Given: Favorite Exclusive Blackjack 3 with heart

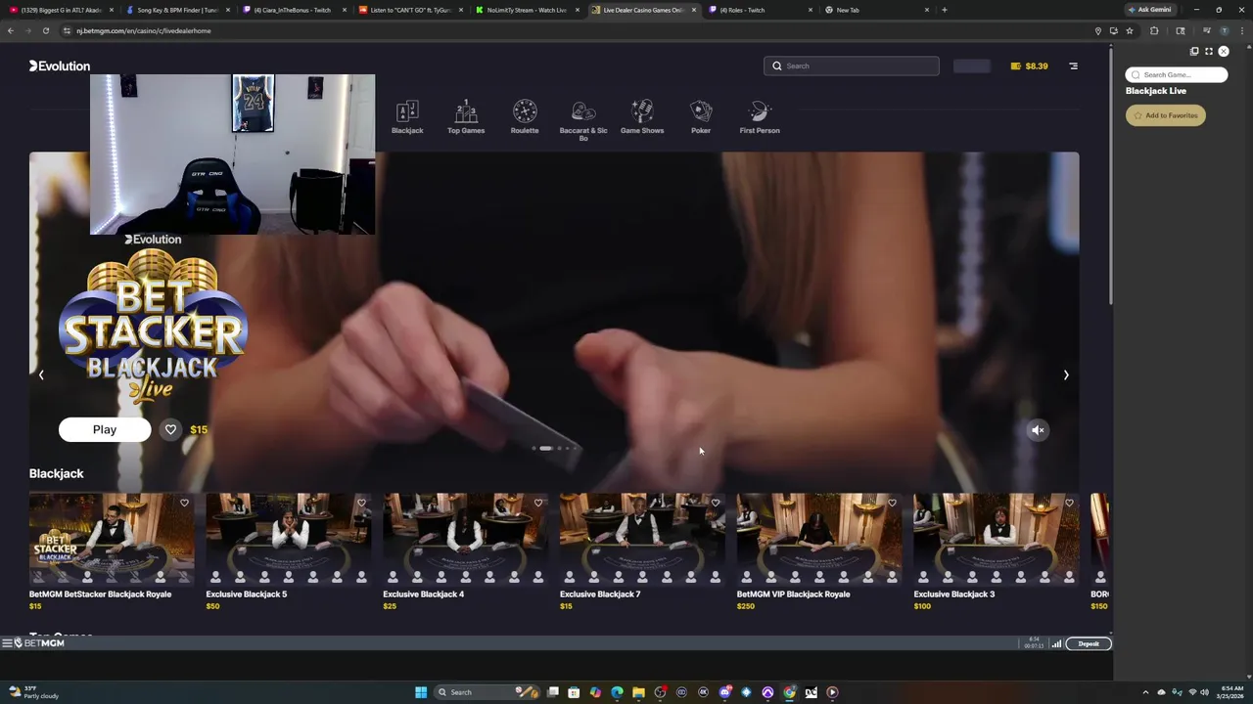Looking at the screenshot, I should (x=1069, y=503).
